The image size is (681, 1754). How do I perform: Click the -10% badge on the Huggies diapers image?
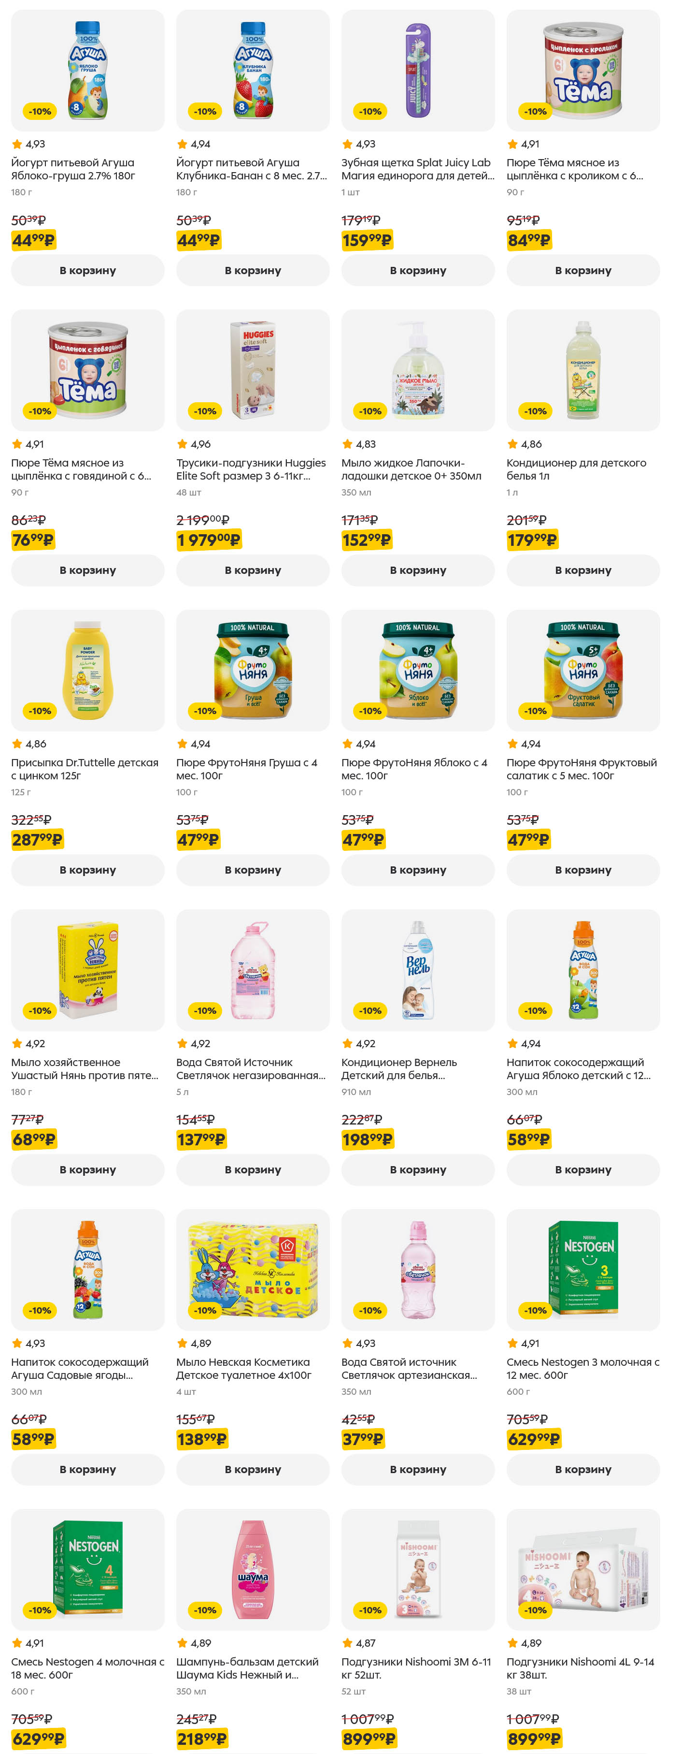pyautogui.click(x=205, y=411)
